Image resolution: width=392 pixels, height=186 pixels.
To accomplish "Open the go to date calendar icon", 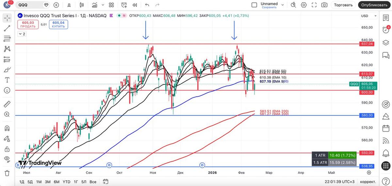I will (105, 181).
